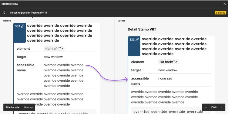Click 'Detail Stamp VRT' heading

point(142,29)
